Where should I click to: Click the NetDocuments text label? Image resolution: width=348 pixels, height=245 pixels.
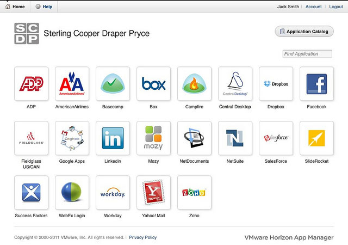194,161
